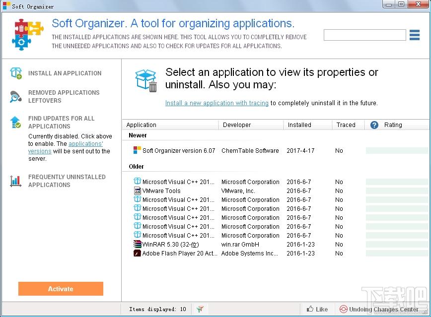Click the Like button label
This screenshot has height=317, width=431.
[322, 309]
